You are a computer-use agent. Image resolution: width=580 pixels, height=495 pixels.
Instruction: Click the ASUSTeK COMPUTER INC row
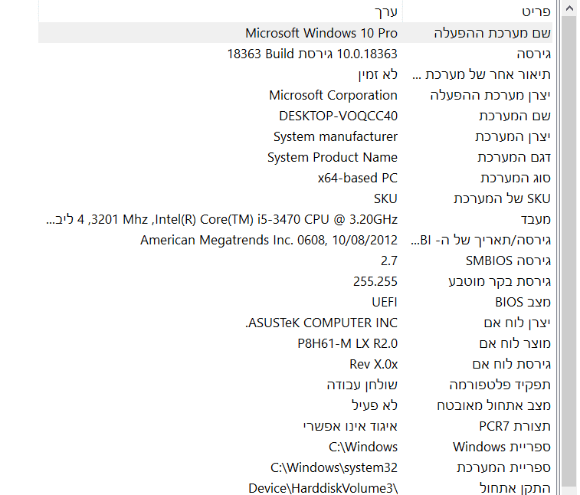click(321, 323)
